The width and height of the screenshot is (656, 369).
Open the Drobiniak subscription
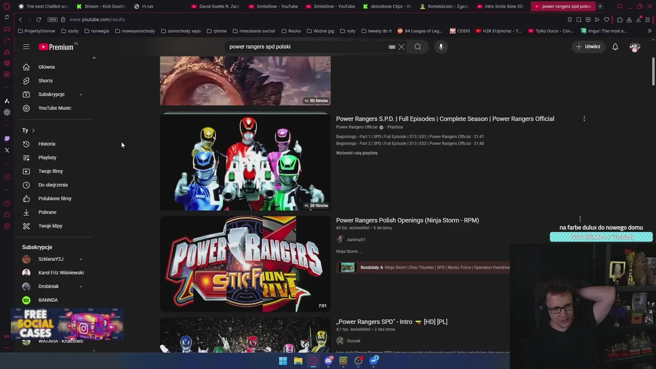[x=54, y=286]
